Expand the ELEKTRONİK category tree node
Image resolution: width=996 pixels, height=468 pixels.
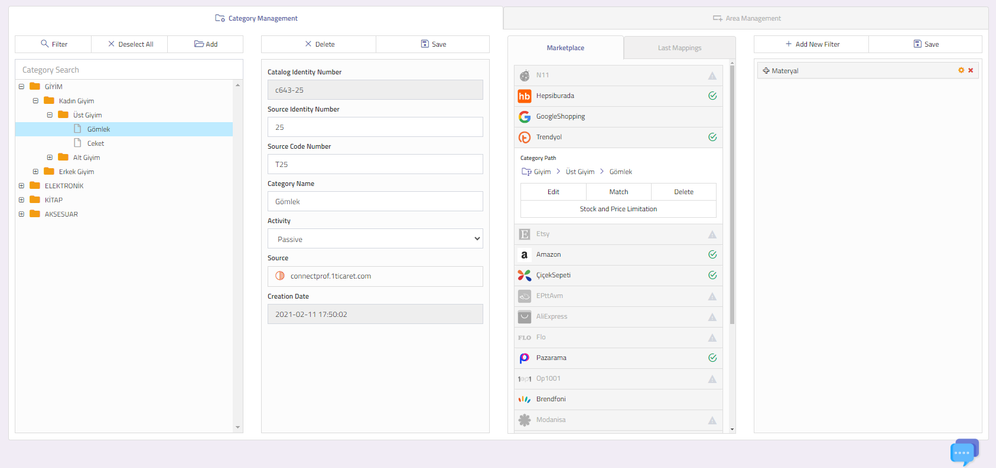[x=22, y=186]
